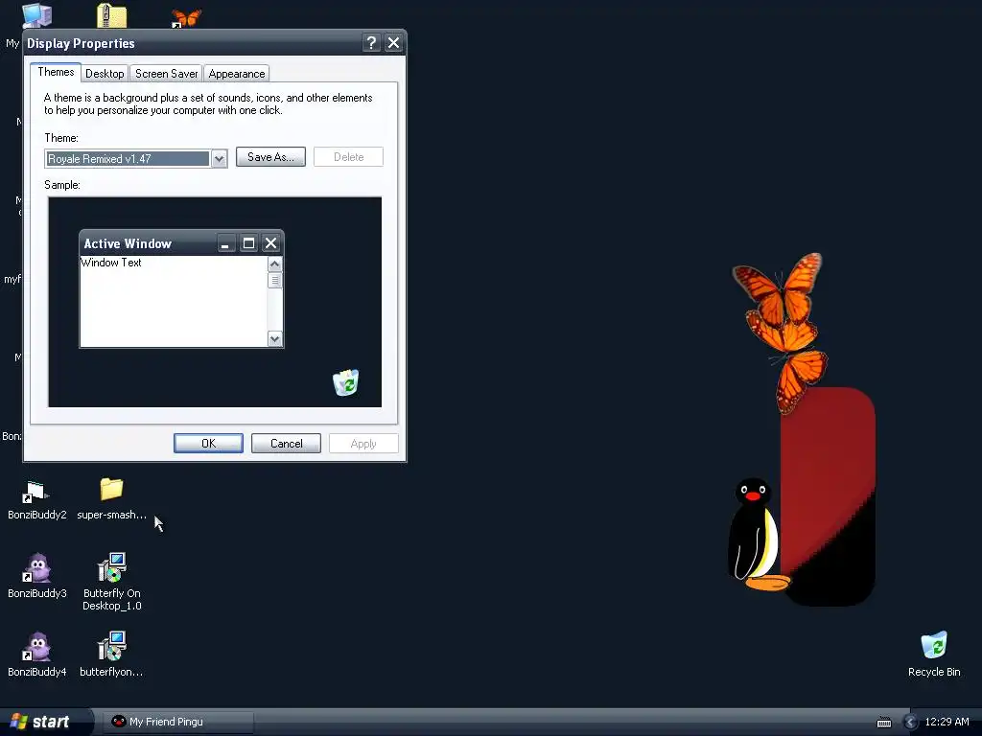Select the BonziBuddy3 desktop icon

pos(37,576)
